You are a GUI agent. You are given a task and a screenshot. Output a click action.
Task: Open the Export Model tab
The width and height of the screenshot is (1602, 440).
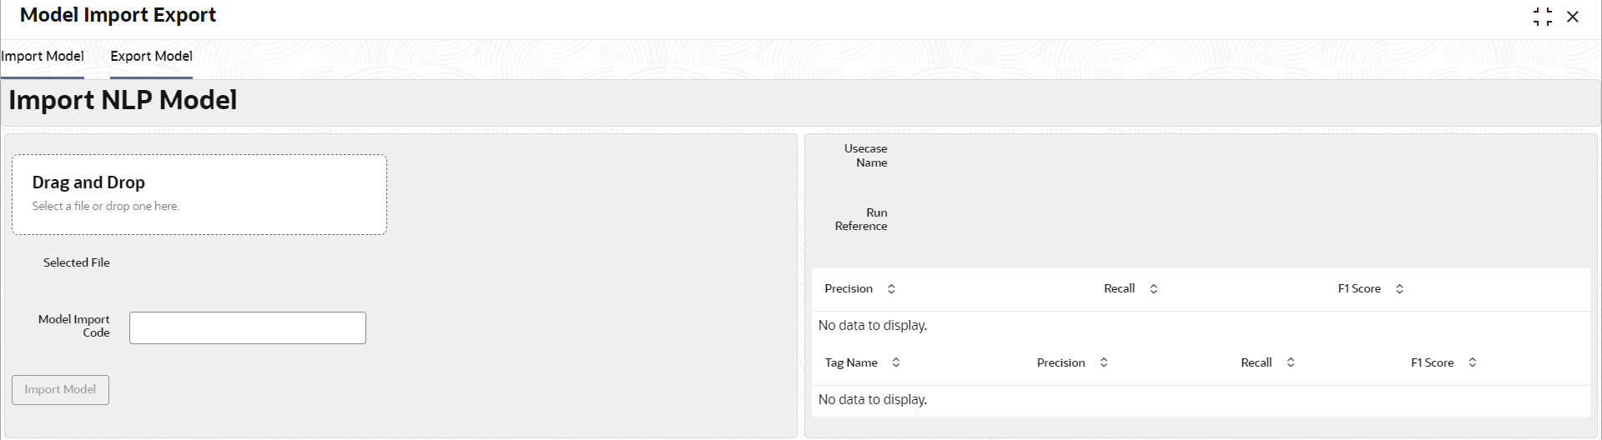(x=151, y=57)
